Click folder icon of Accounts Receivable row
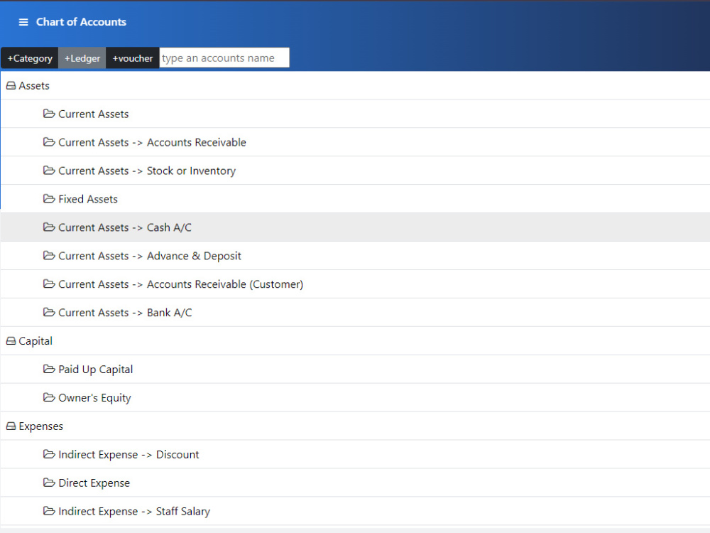The width and height of the screenshot is (710, 533). point(49,142)
